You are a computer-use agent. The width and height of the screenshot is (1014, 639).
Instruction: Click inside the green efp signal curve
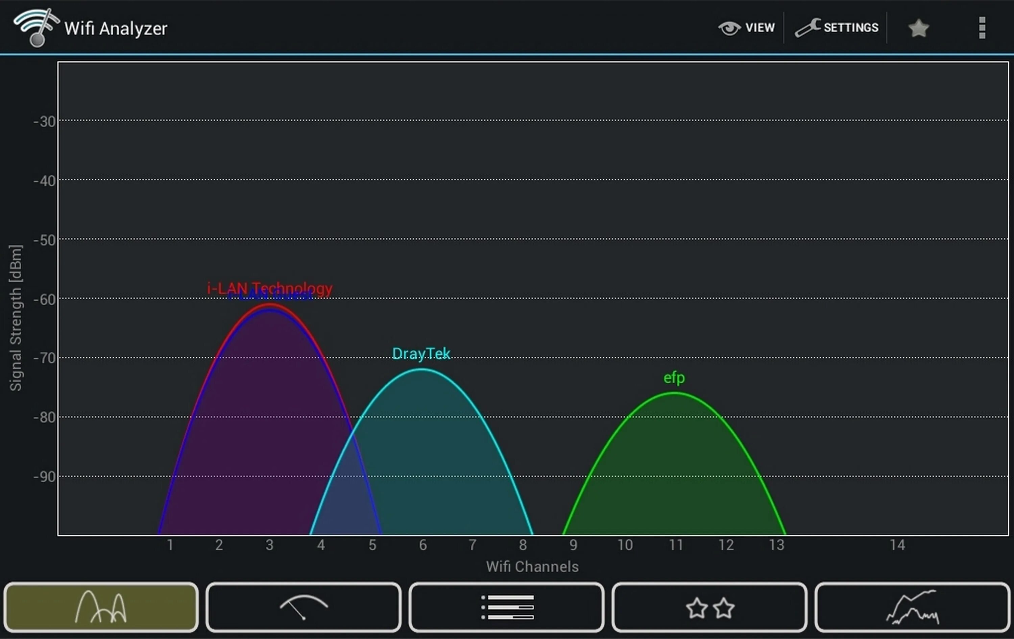point(674,463)
